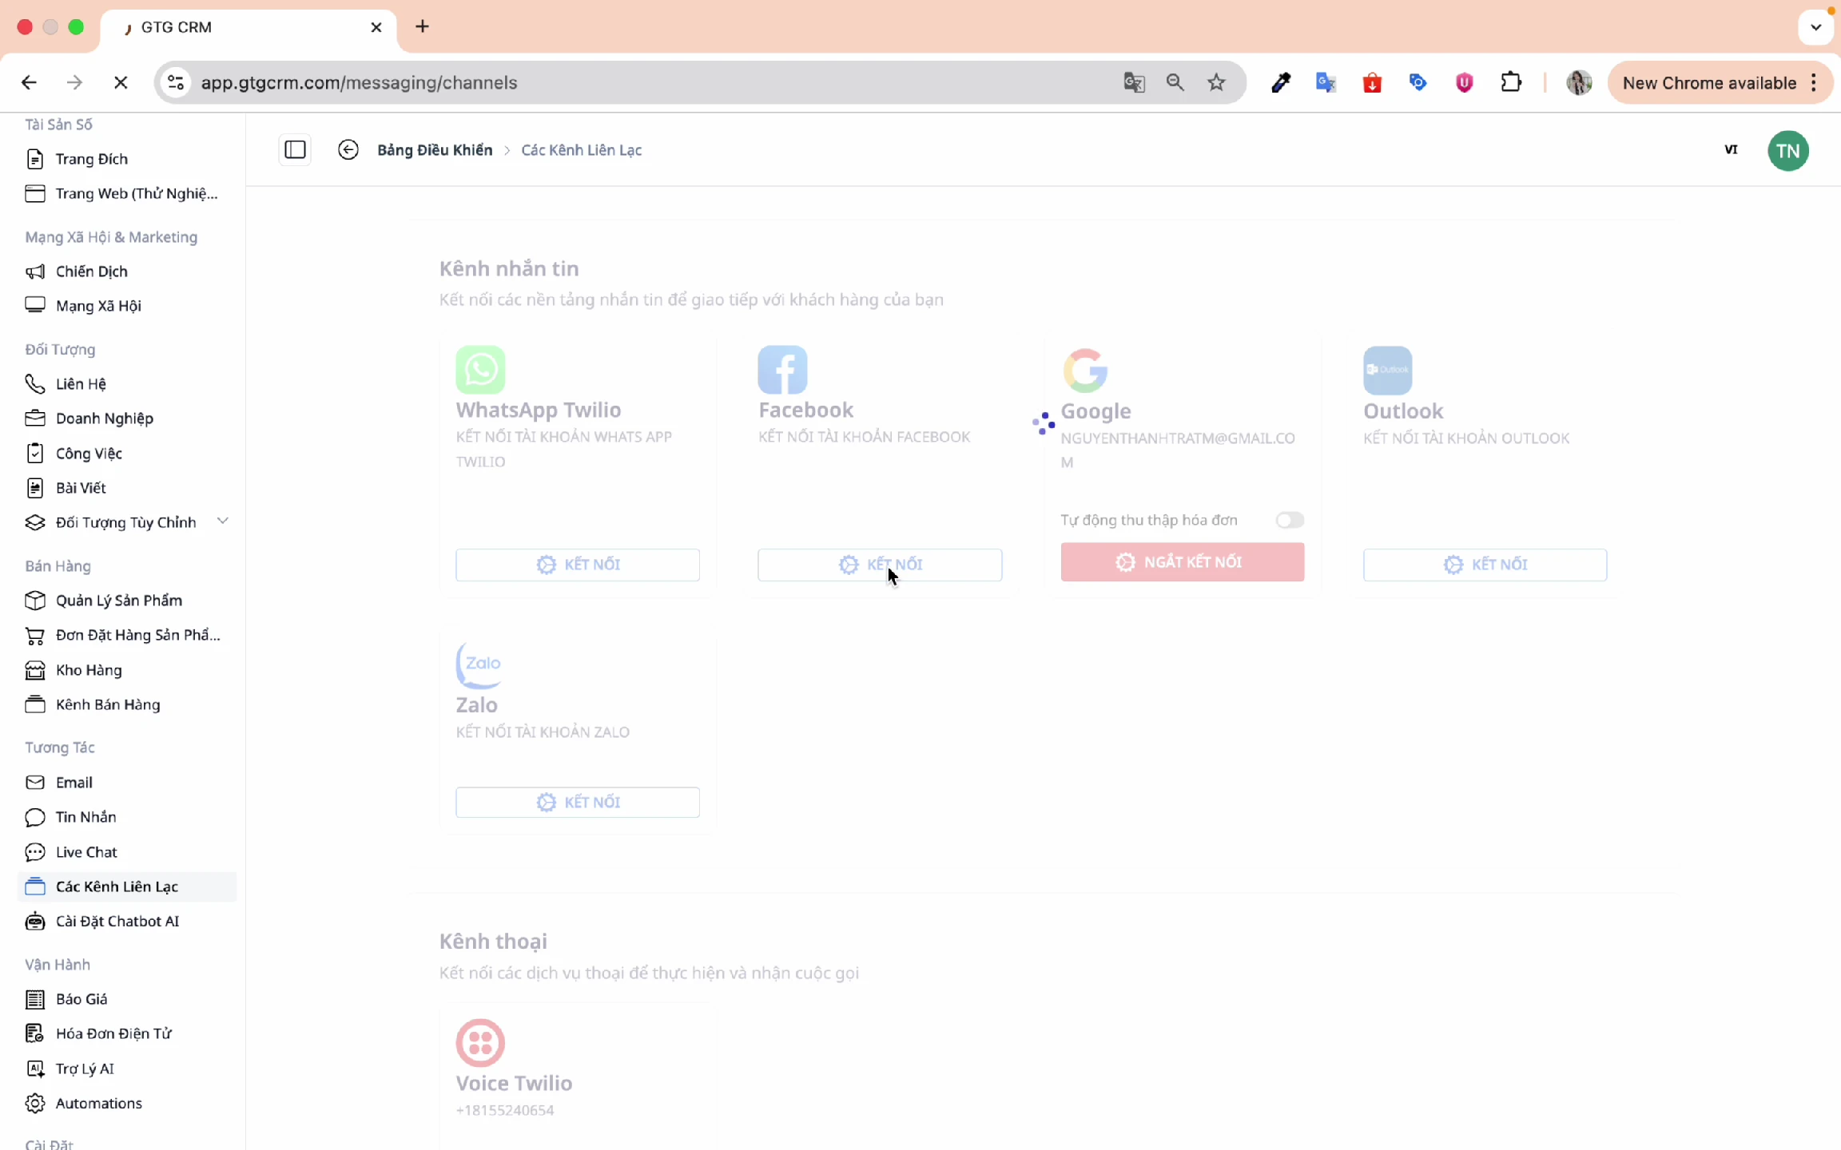Go to Bảng Điều Khiển via breadcrumb

[435, 149]
